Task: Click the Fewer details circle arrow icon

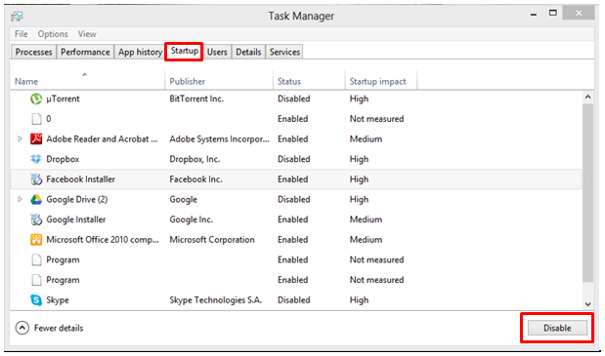Action: [x=22, y=328]
